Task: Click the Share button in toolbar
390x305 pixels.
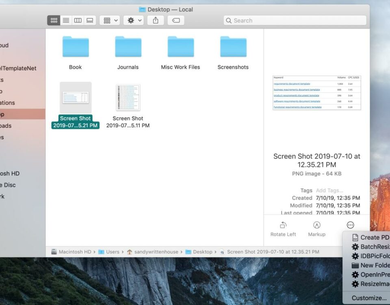Action: pyautogui.click(x=156, y=20)
